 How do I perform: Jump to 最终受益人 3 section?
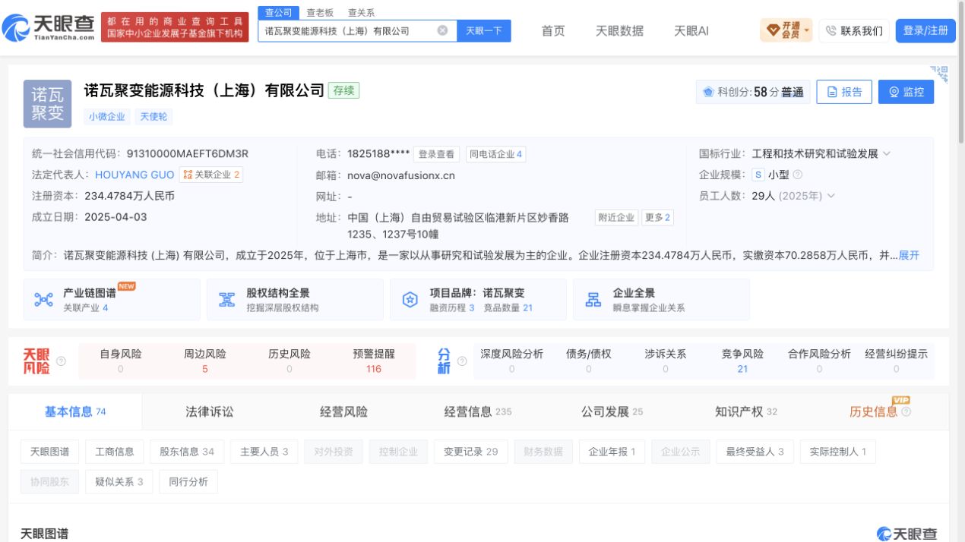click(x=755, y=452)
